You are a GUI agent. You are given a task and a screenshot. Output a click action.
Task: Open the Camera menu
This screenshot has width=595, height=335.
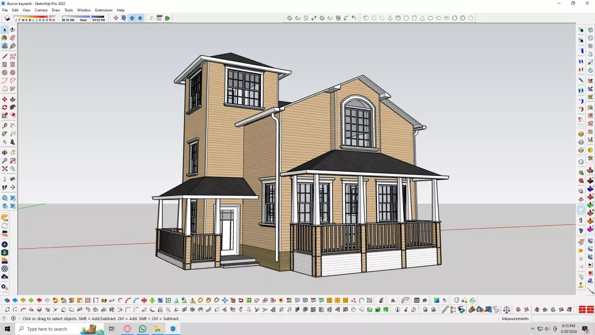(x=41, y=10)
